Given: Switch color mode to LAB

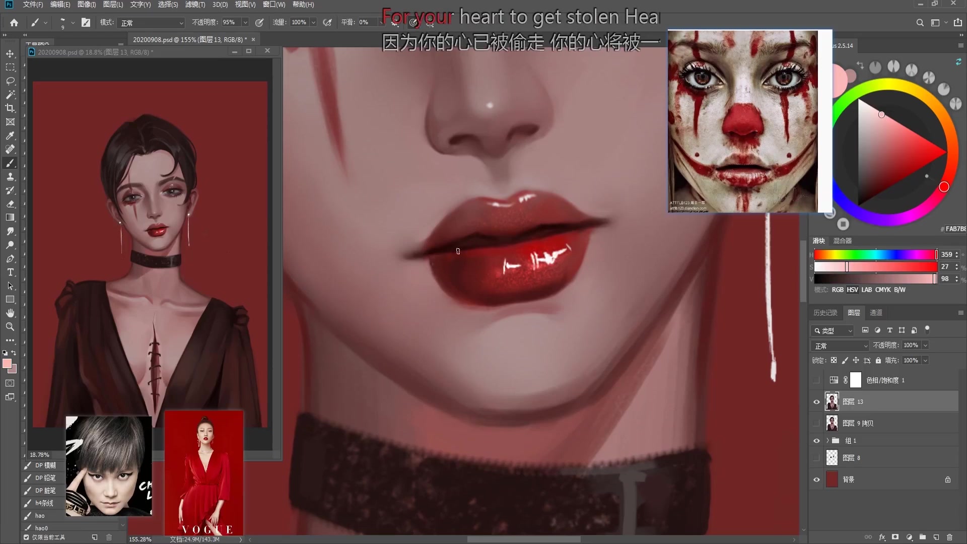Looking at the screenshot, I should point(866,290).
